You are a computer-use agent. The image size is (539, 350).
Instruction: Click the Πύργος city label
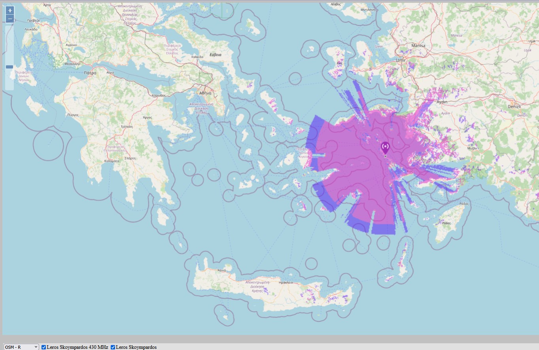[x=73, y=115]
